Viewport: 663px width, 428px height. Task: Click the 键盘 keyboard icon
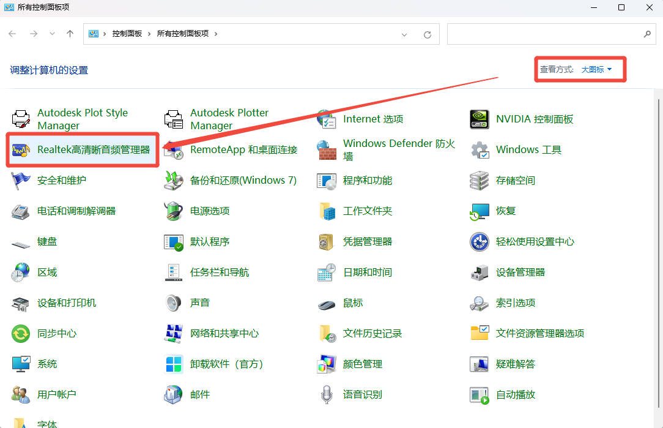click(21, 244)
